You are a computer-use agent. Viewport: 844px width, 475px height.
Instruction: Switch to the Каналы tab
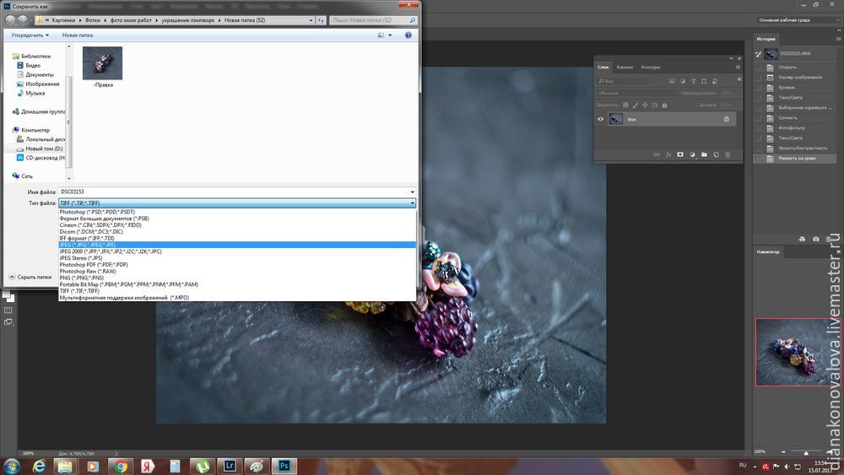coord(625,67)
